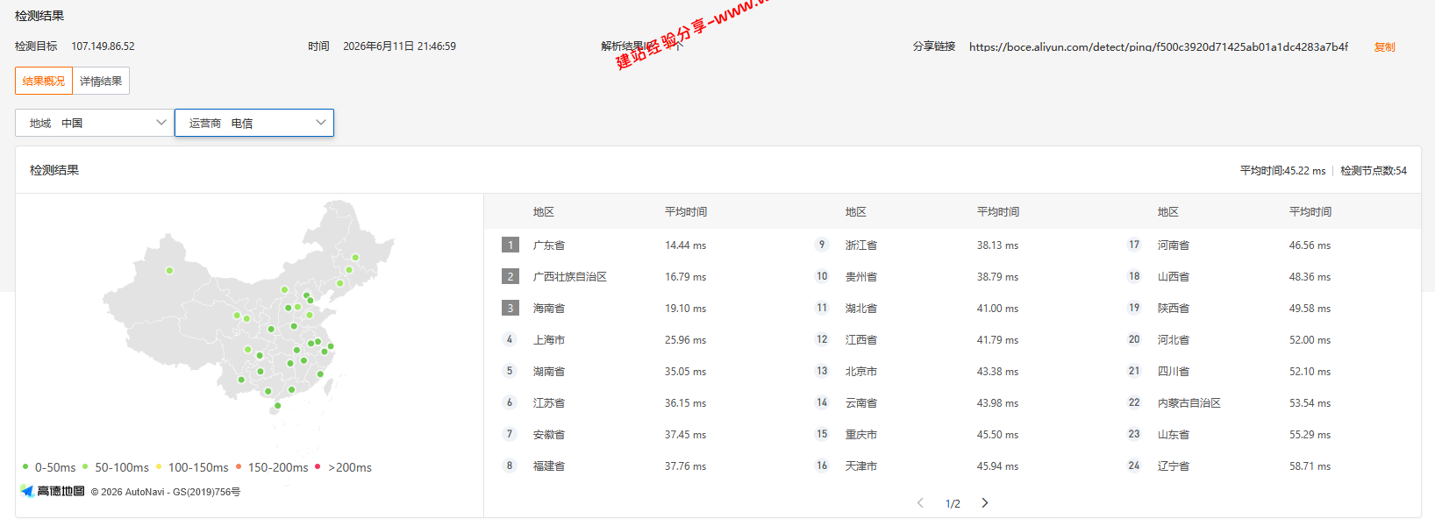Click the target IP 107.149.86.52

[x=103, y=46]
